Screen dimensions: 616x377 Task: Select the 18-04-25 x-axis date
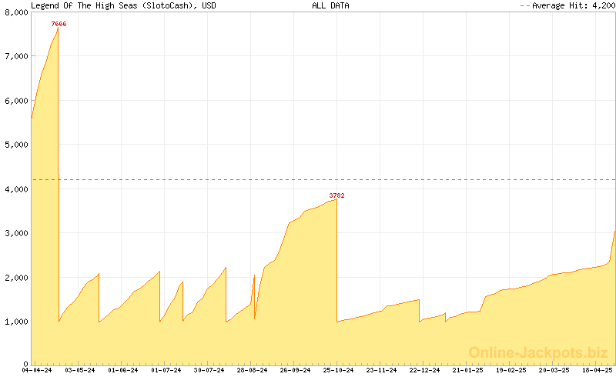[x=598, y=370]
